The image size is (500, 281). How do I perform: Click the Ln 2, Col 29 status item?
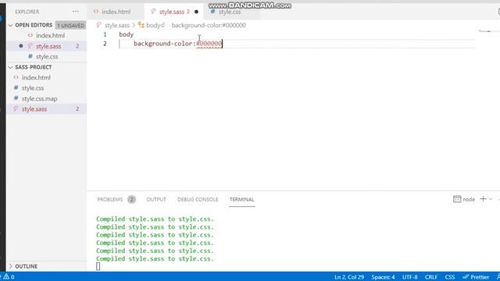pos(349,277)
